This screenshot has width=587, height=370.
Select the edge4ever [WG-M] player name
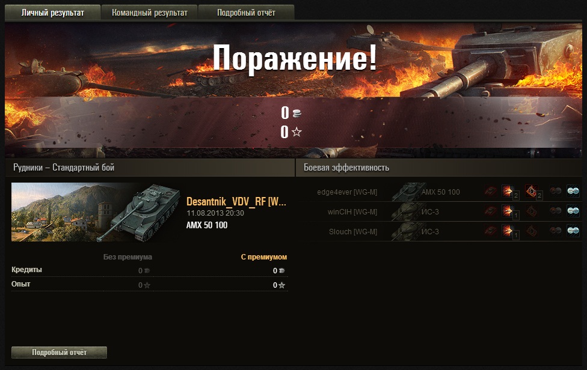tap(347, 192)
